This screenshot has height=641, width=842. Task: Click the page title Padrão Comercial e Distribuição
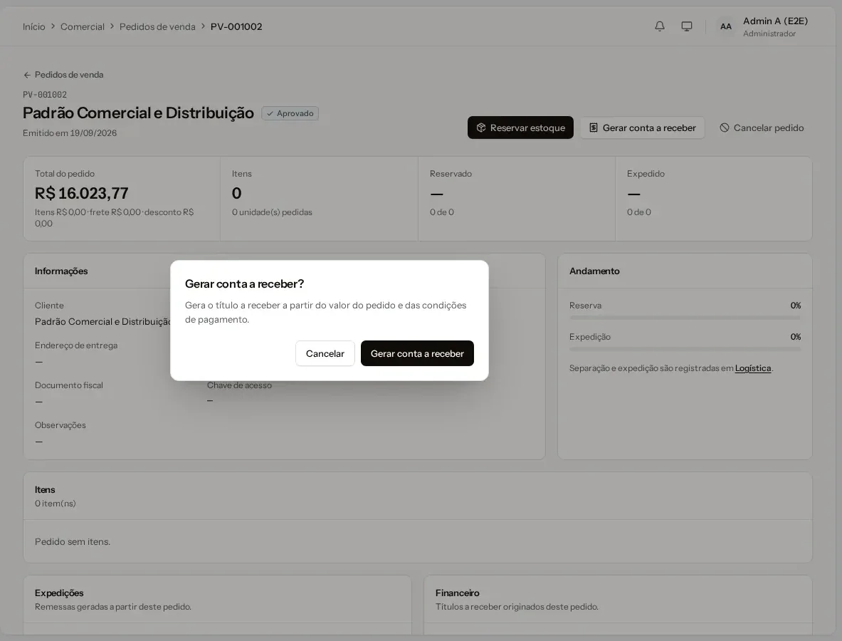click(x=138, y=113)
